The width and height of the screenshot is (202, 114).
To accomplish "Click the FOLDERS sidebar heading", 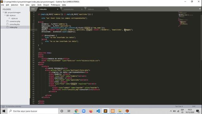I will (x=7, y=9).
